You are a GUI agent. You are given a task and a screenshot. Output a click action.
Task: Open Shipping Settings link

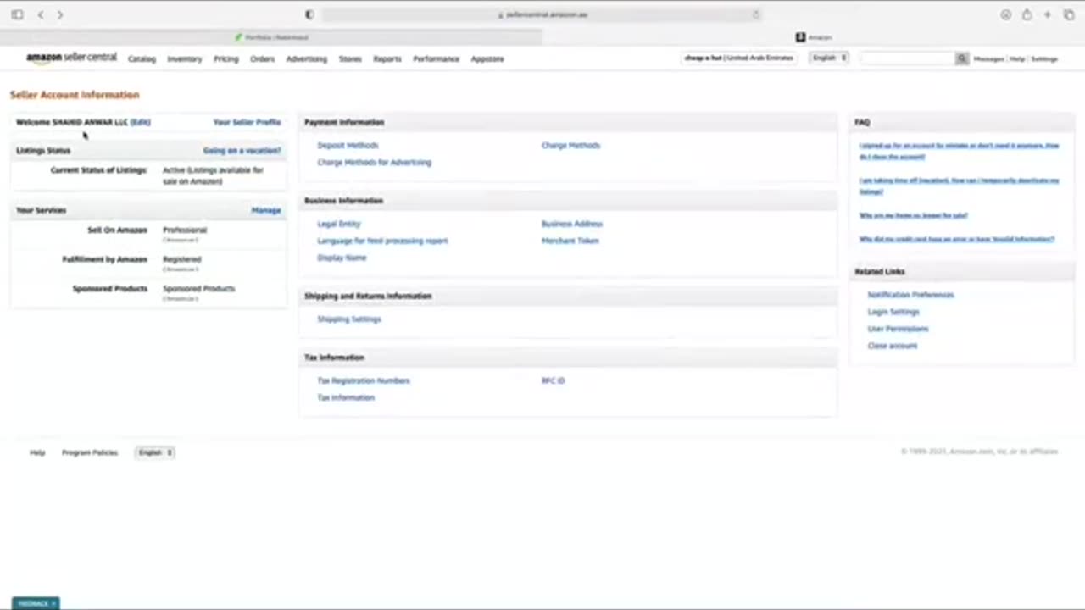pos(349,319)
